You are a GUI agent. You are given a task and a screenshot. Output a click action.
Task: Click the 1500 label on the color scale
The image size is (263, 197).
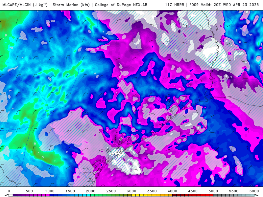[70, 191]
